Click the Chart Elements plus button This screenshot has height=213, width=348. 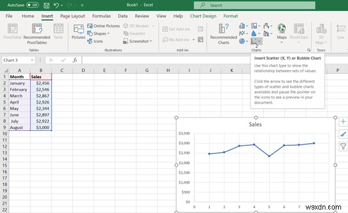click(x=343, y=122)
